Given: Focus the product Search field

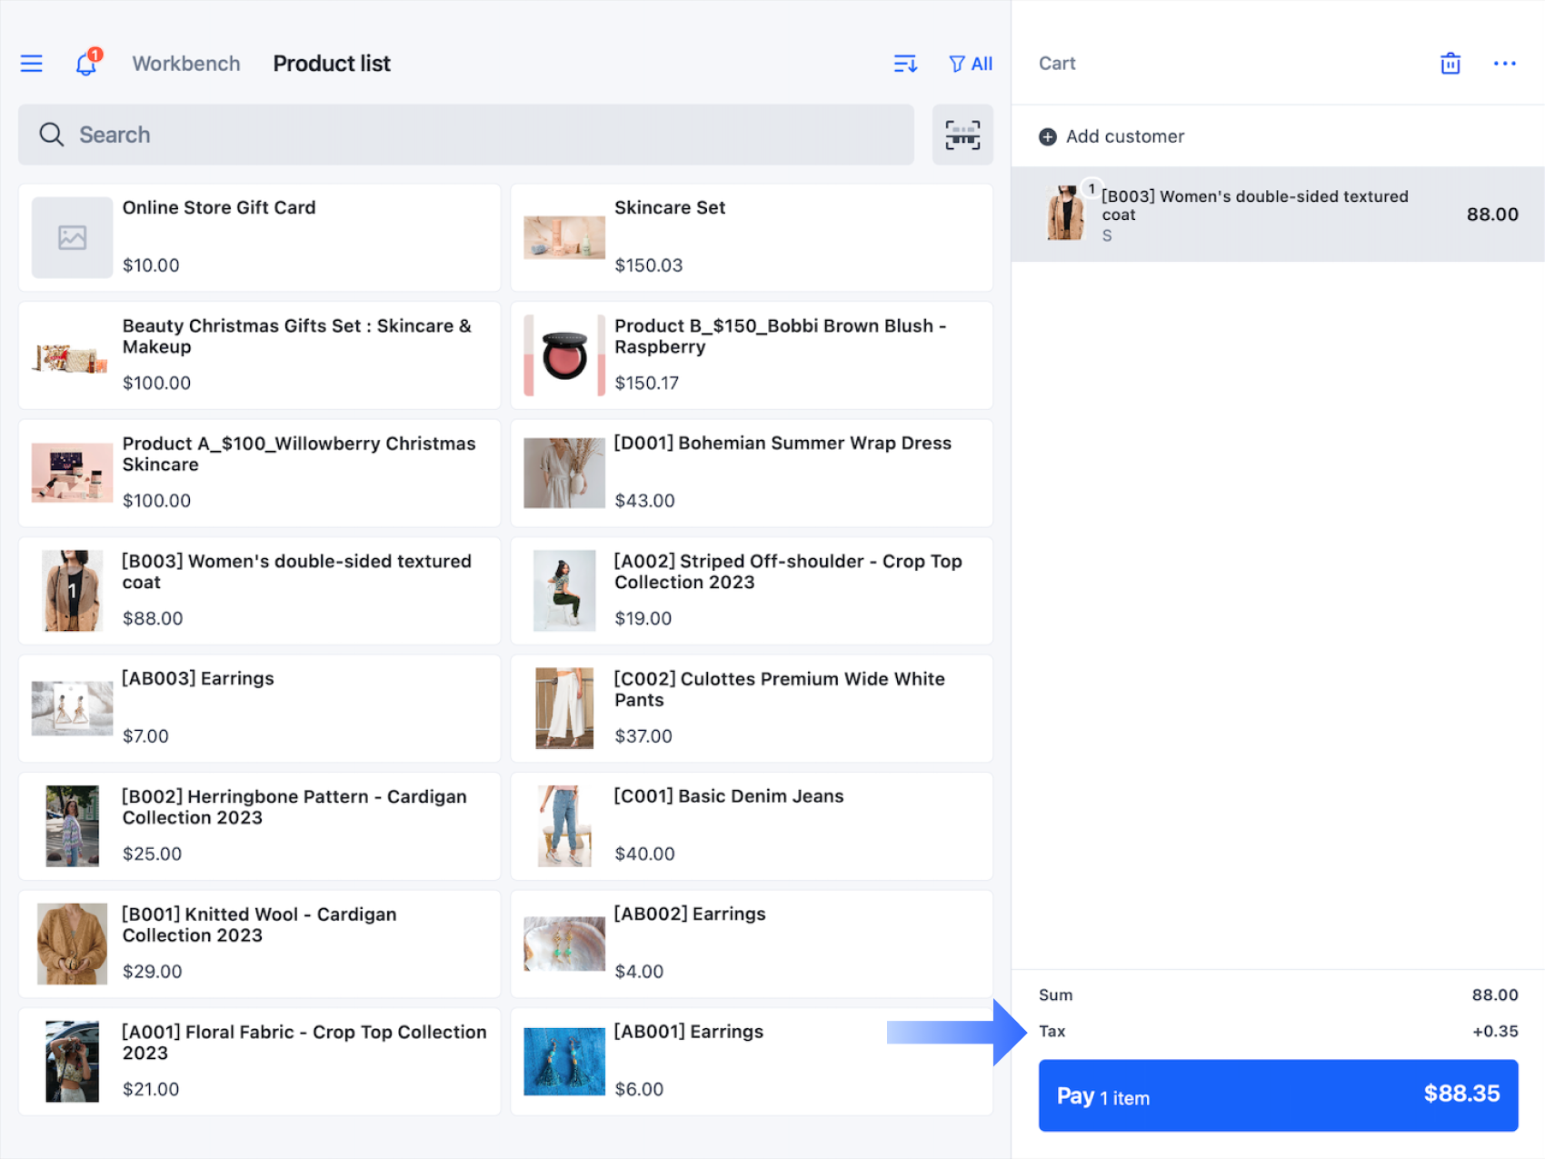Looking at the screenshot, I should (466, 135).
